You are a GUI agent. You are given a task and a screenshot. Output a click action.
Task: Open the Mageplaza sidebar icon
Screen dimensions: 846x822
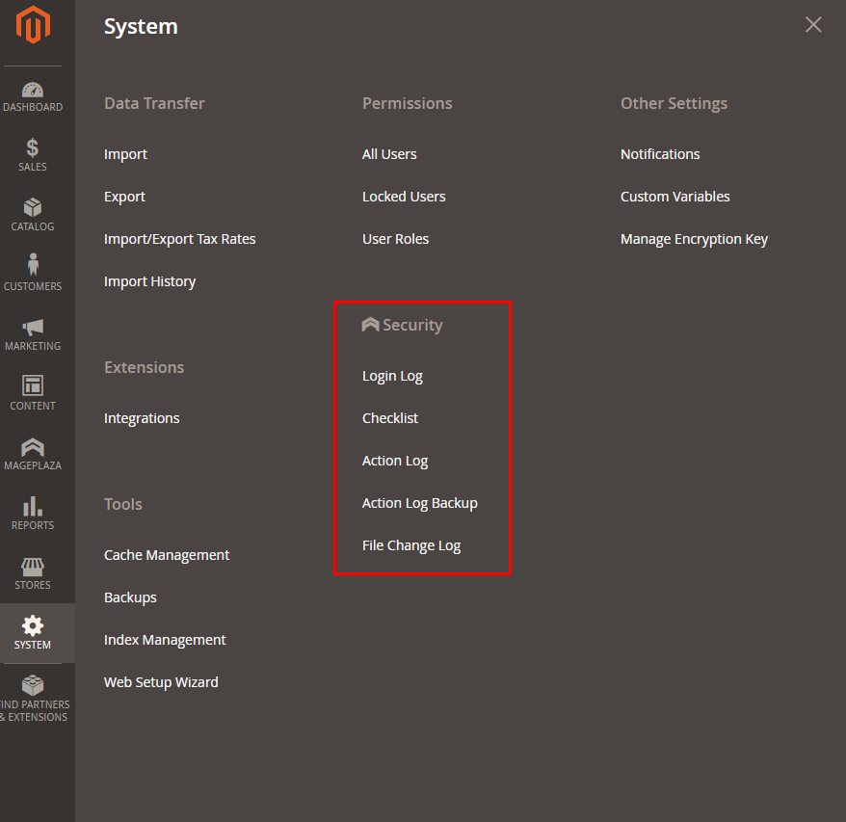click(33, 447)
